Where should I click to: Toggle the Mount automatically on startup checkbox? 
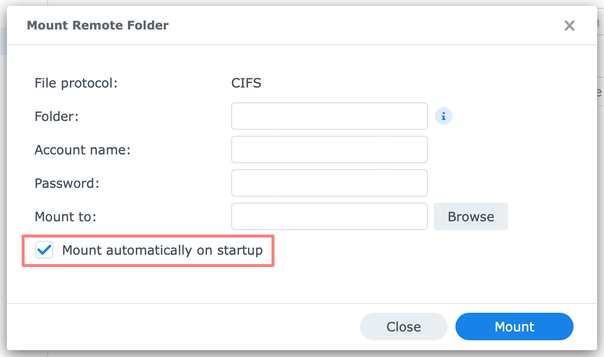(x=44, y=250)
